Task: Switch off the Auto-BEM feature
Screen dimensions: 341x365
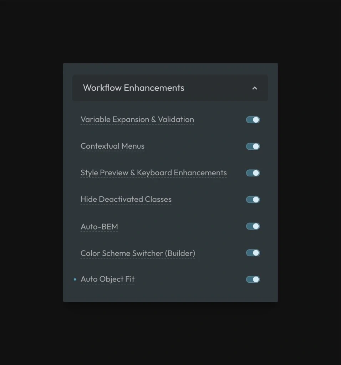Action: 253,226
